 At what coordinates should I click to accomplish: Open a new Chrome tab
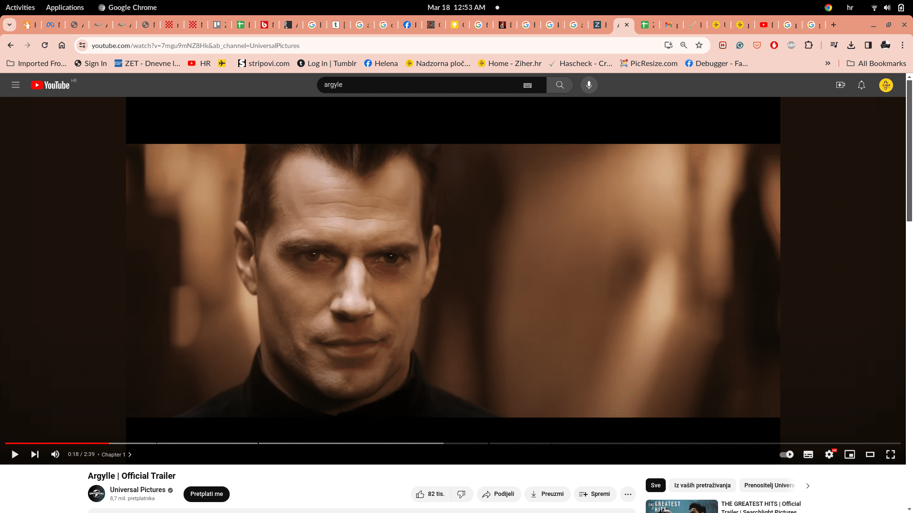[834, 25]
